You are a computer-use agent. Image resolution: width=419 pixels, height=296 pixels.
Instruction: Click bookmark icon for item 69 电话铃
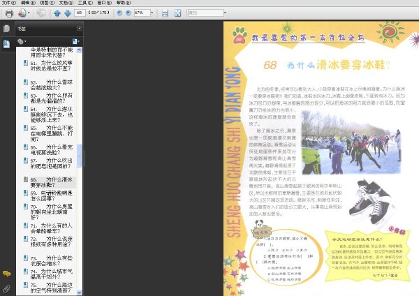click(x=26, y=193)
